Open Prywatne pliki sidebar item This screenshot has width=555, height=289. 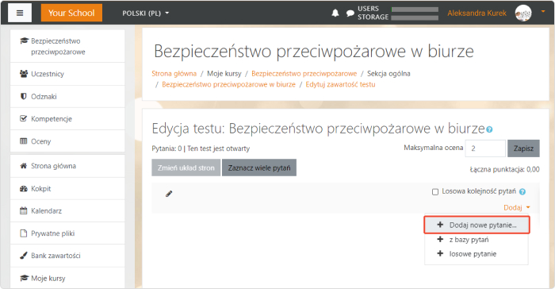(x=67, y=233)
